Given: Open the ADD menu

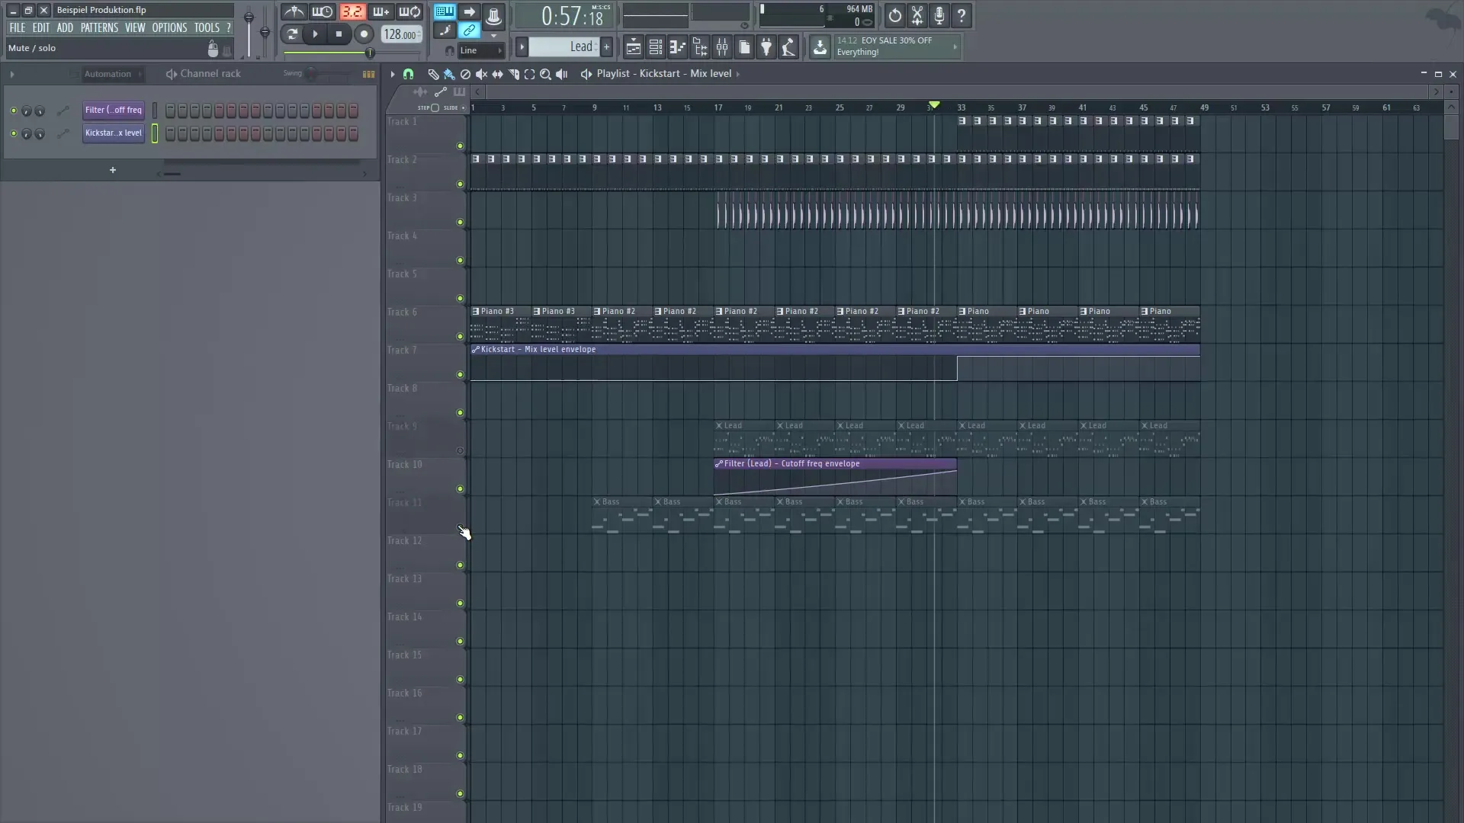Looking at the screenshot, I should click(65, 27).
